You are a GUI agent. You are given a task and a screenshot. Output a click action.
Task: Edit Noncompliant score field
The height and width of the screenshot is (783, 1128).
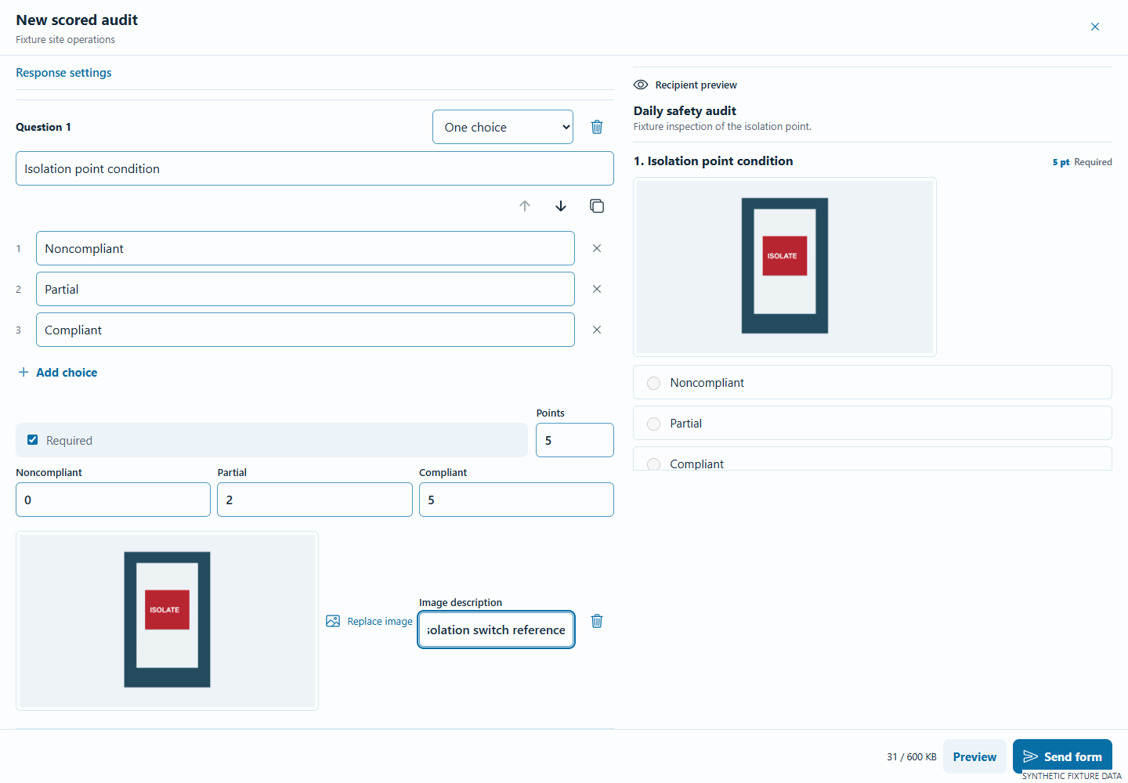tap(113, 500)
